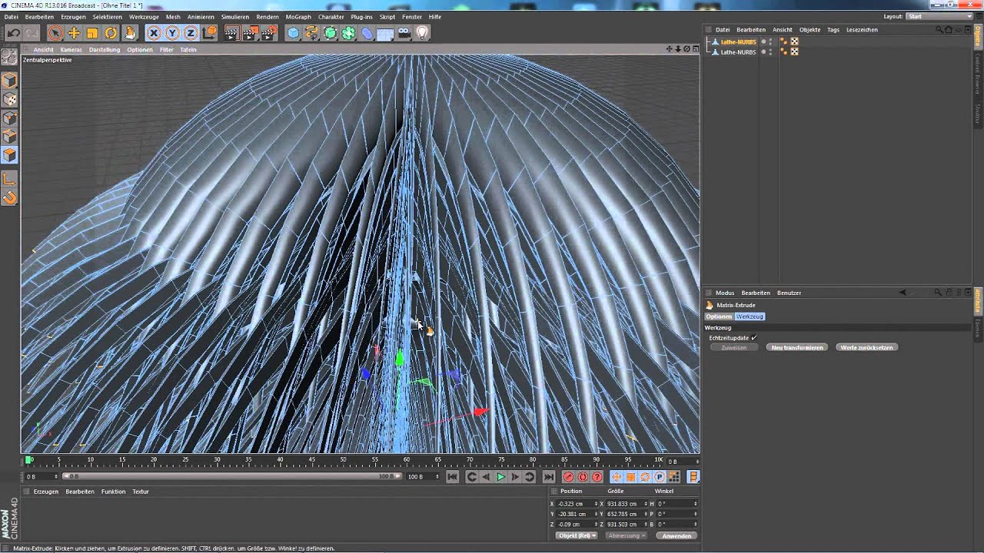Screen dimensions: 984x553
Task: Open the Kameras viewport menu
Action: tap(71, 50)
